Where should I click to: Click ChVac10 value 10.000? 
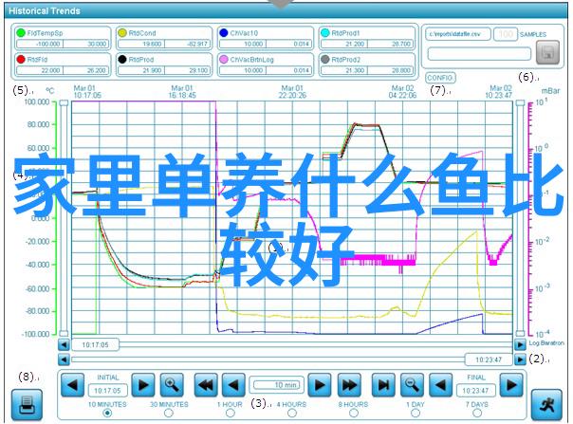point(243,44)
